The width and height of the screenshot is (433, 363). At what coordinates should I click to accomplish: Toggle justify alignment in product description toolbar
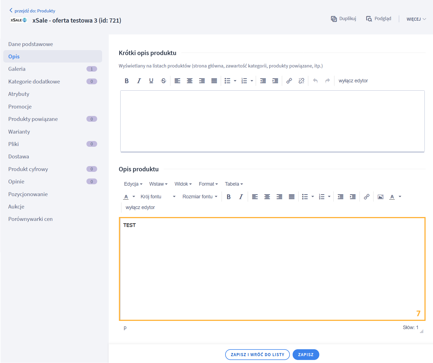(292, 197)
